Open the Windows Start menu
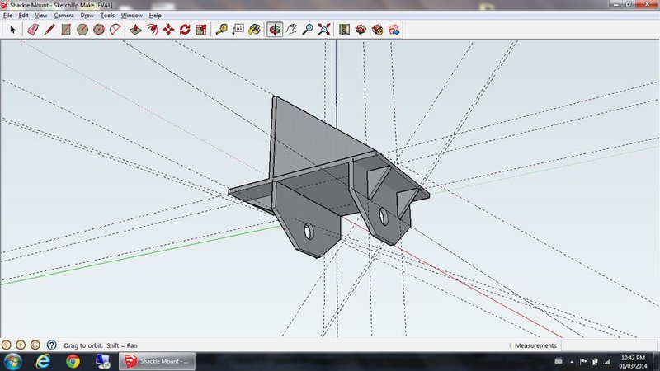This screenshot has width=660, height=371. pyautogui.click(x=12, y=361)
